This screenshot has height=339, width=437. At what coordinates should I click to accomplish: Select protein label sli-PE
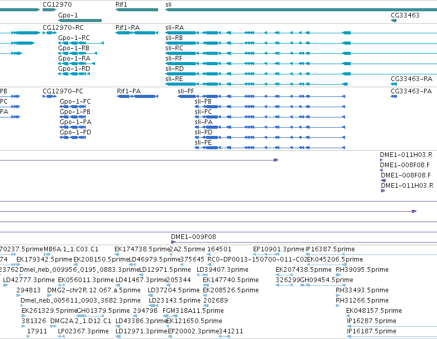pyautogui.click(x=203, y=143)
